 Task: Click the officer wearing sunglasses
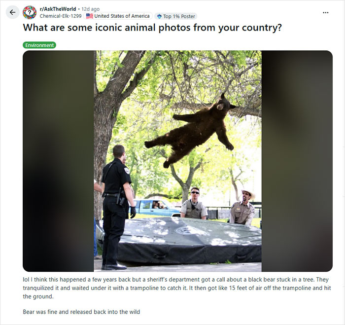pos(194,204)
